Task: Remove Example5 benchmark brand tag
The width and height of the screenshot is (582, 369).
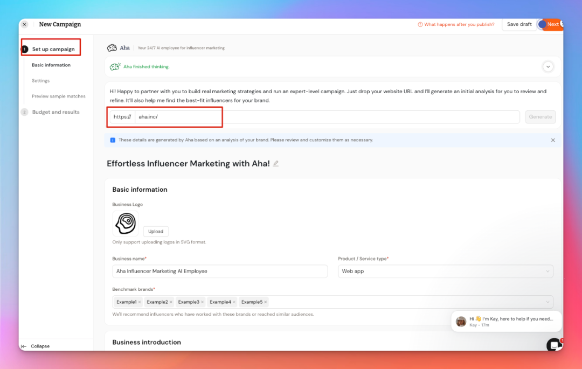Action: tap(266, 302)
